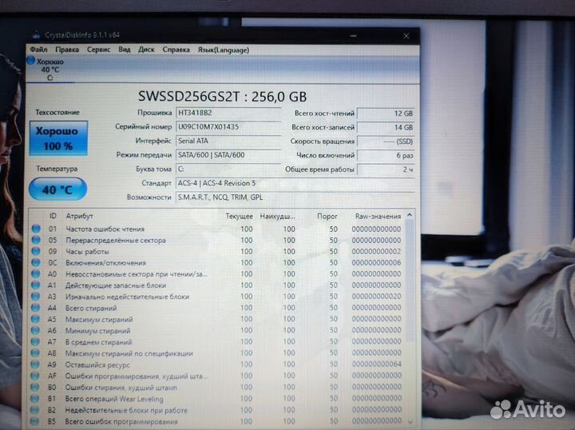This screenshot has height=430, width=575.
Task: Open the Диск menu
Action: tap(146, 50)
